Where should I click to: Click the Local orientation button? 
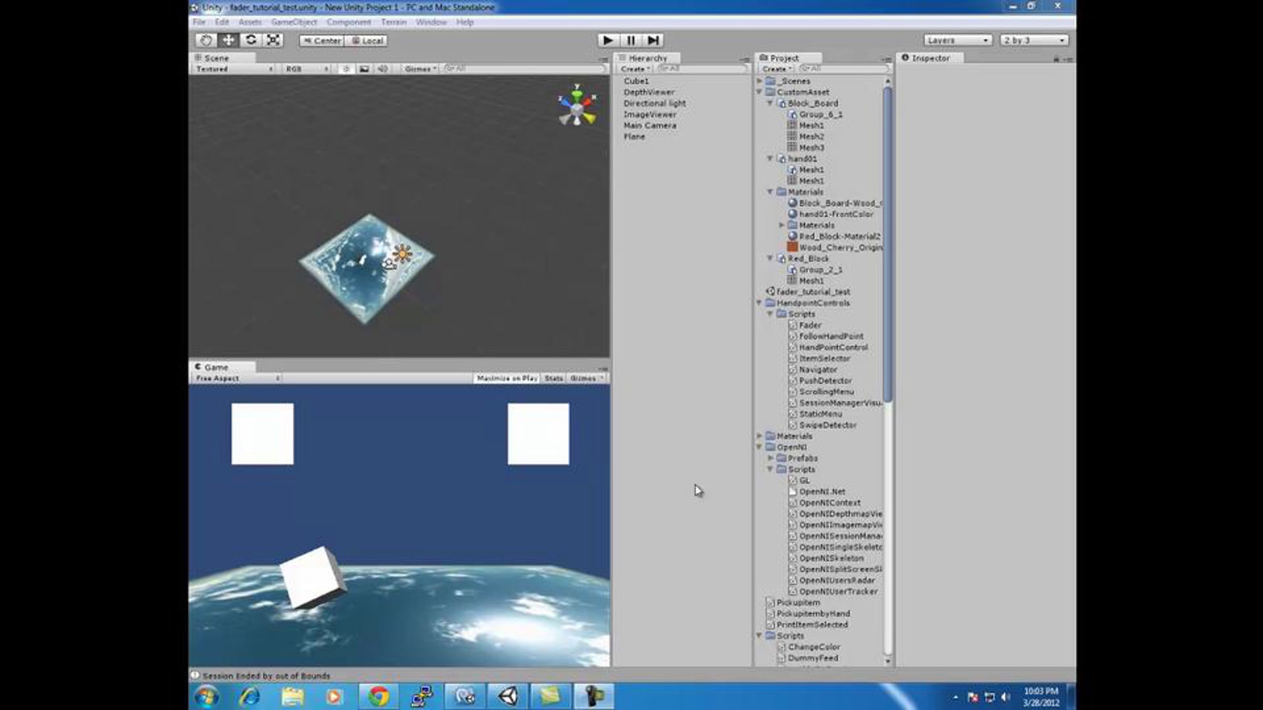tap(367, 40)
